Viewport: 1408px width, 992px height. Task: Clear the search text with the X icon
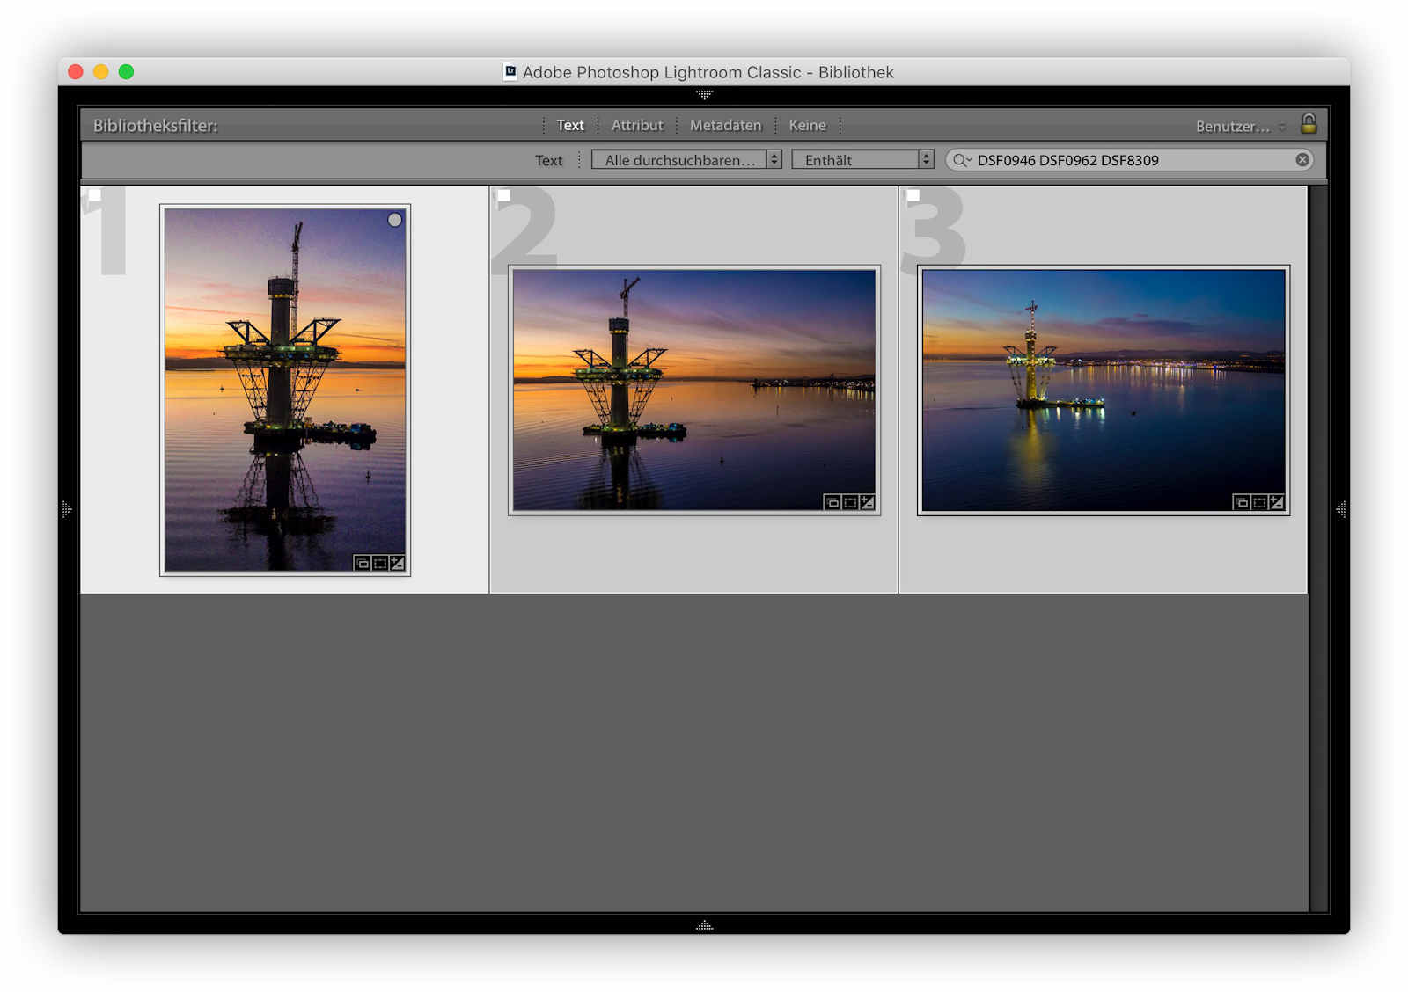(x=1302, y=160)
